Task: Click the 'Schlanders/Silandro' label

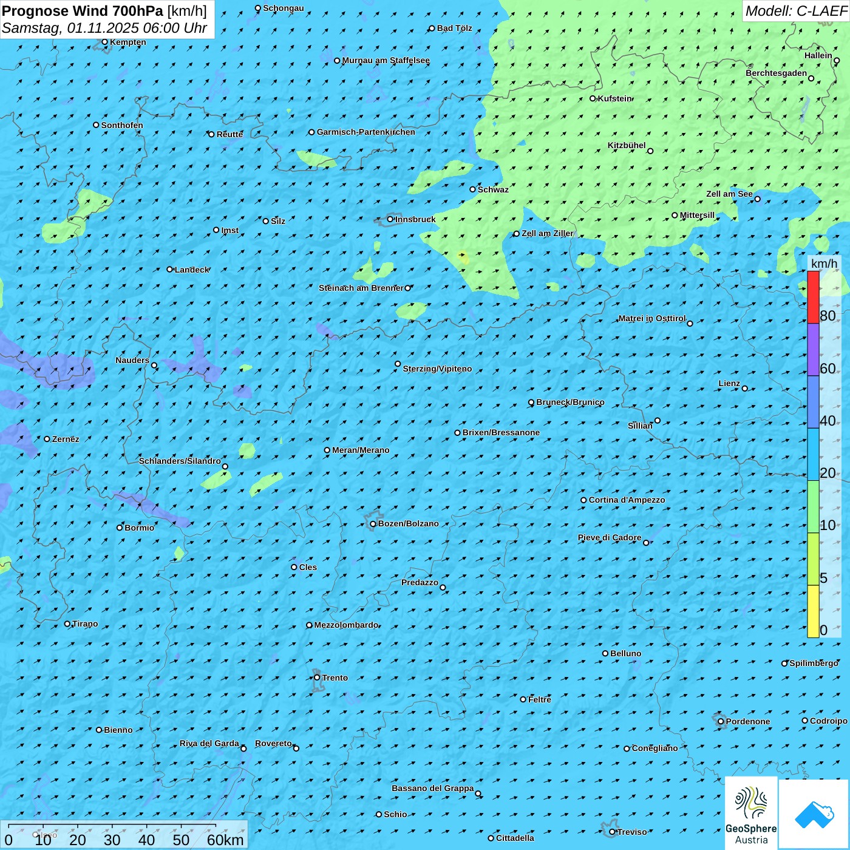Action: [x=180, y=461]
